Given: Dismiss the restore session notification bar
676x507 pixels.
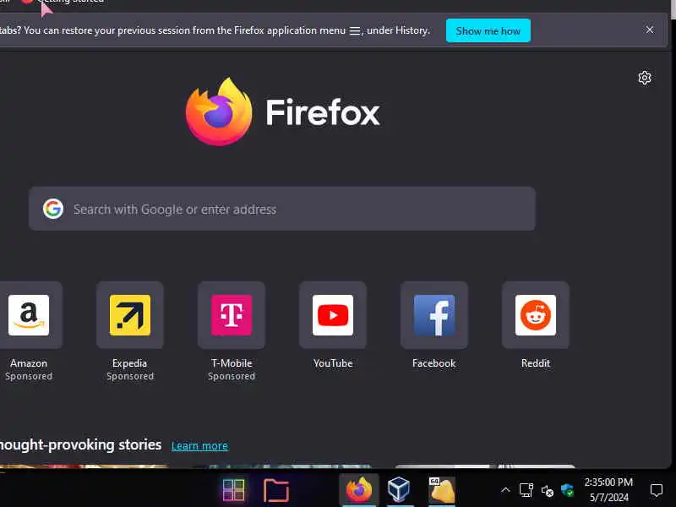Looking at the screenshot, I should pos(650,30).
